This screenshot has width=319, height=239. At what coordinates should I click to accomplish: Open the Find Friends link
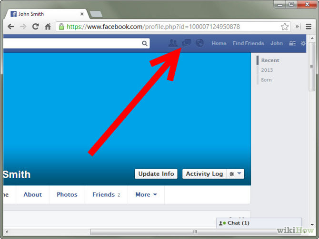pos(248,43)
